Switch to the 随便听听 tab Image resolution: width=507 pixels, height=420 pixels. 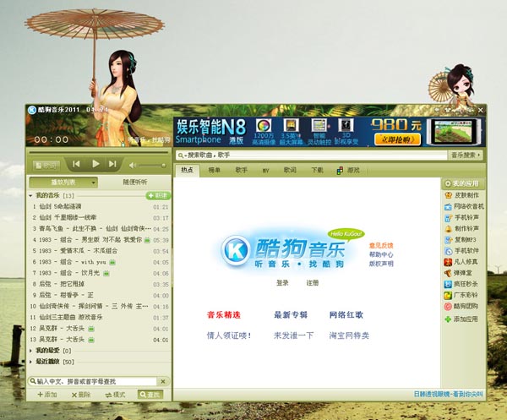(x=135, y=183)
